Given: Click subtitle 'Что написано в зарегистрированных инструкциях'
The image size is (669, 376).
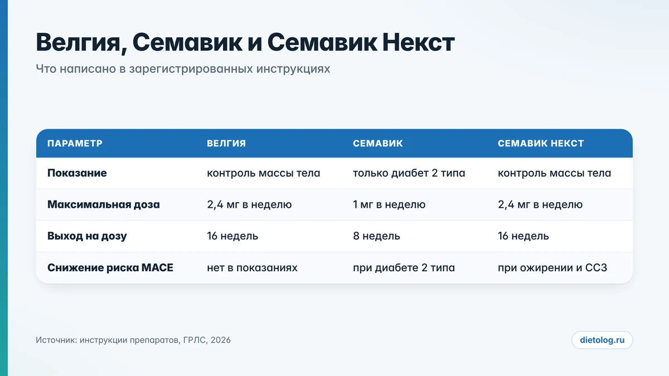Looking at the screenshot, I should click(183, 69).
